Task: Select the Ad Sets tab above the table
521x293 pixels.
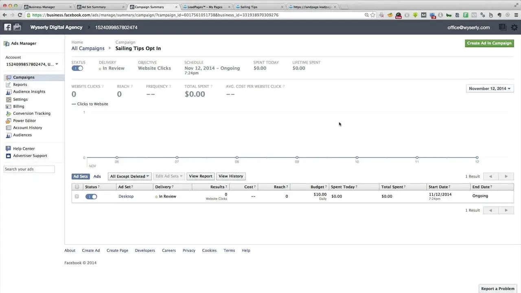Action: (81, 177)
